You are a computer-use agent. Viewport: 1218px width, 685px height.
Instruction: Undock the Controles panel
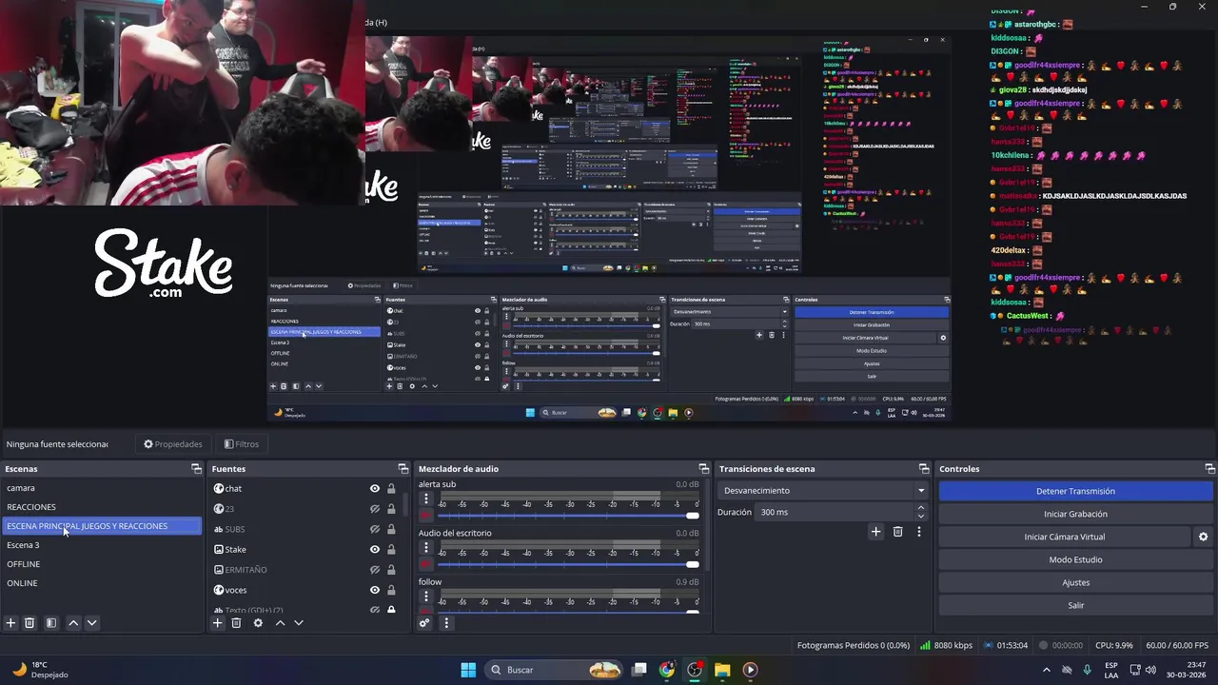tap(1209, 469)
